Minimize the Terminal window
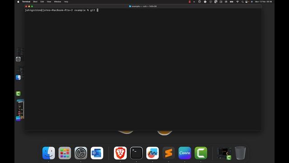The width and height of the screenshot is (289, 163). tap(29, 6)
